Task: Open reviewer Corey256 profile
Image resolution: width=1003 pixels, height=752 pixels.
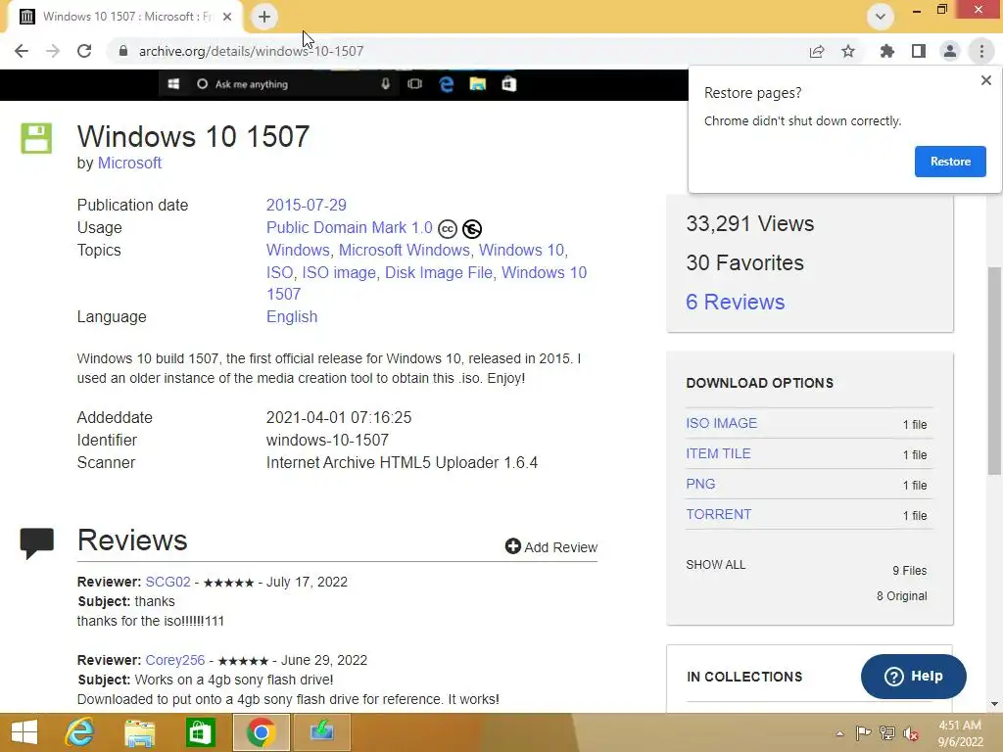Action: click(x=174, y=660)
